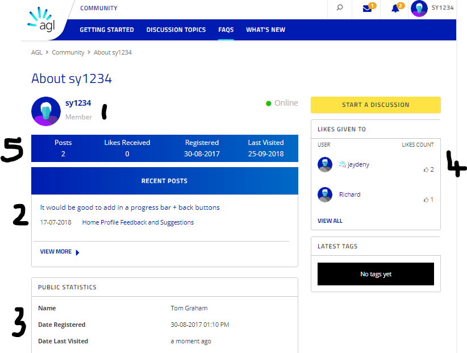Image resolution: width=467 pixels, height=353 pixels.
Task: Click sy1234 large profile avatar
Action: [46, 111]
